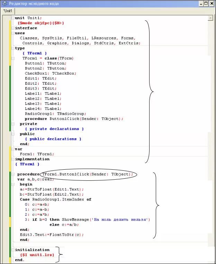Click the 'var a,b,c:real;' line
The image size is (216, 264).
click(x=36, y=179)
